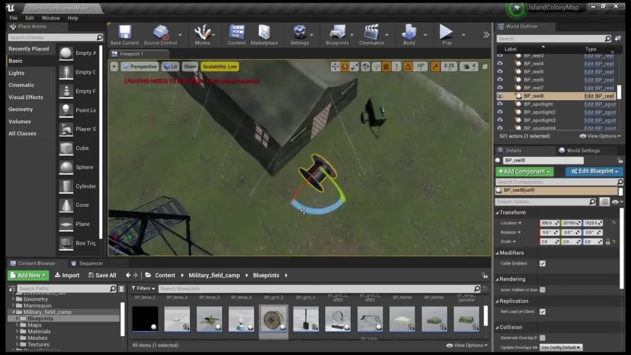The height and width of the screenshot is (355, 631).
Task: Click the Save Current toolbar icon
Action: [124, 35]
